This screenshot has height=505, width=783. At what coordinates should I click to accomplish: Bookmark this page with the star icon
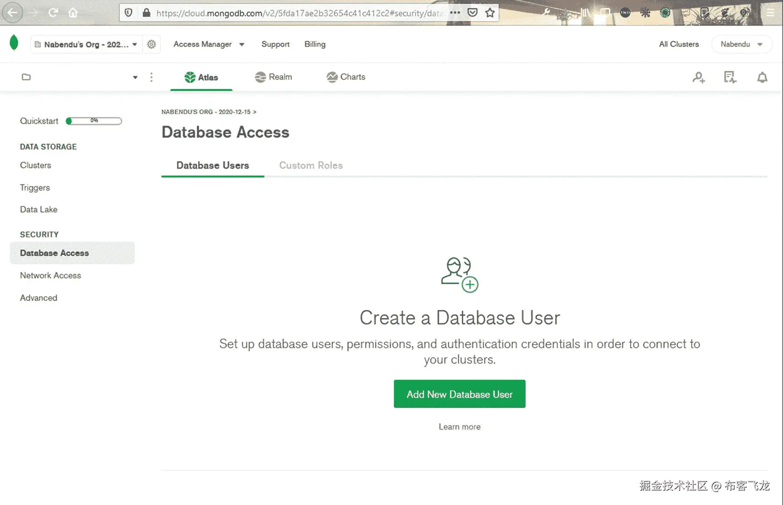pos(490,13)
